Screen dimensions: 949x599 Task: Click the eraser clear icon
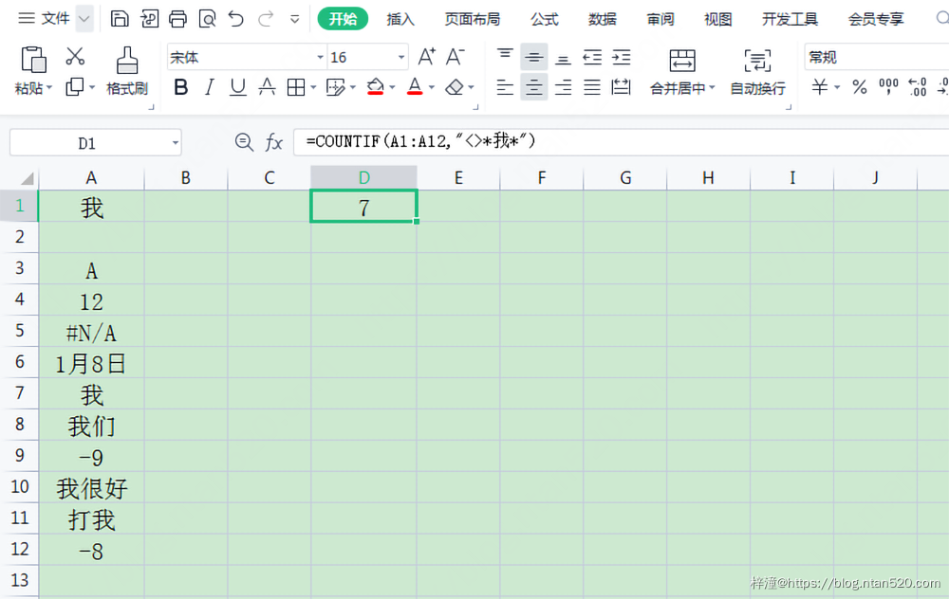pos(454,87)
